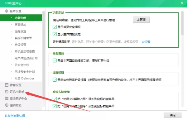Toggle 显示主界面搜索框 checkbox
The height and width of the screenshot is (120, 187).
click(55, 34)
